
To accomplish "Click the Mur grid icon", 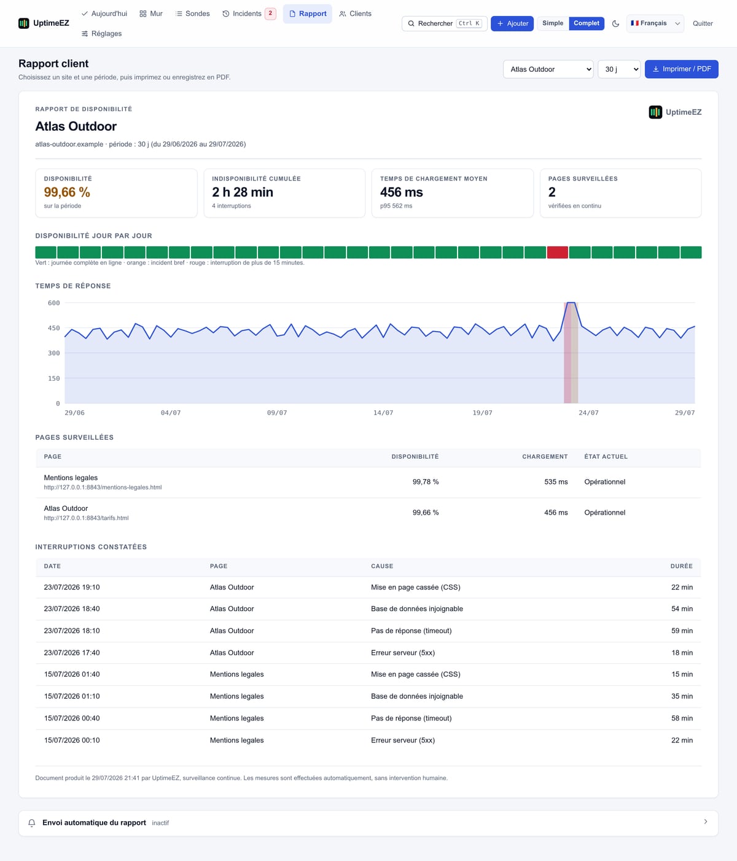I will coord(143,14).
